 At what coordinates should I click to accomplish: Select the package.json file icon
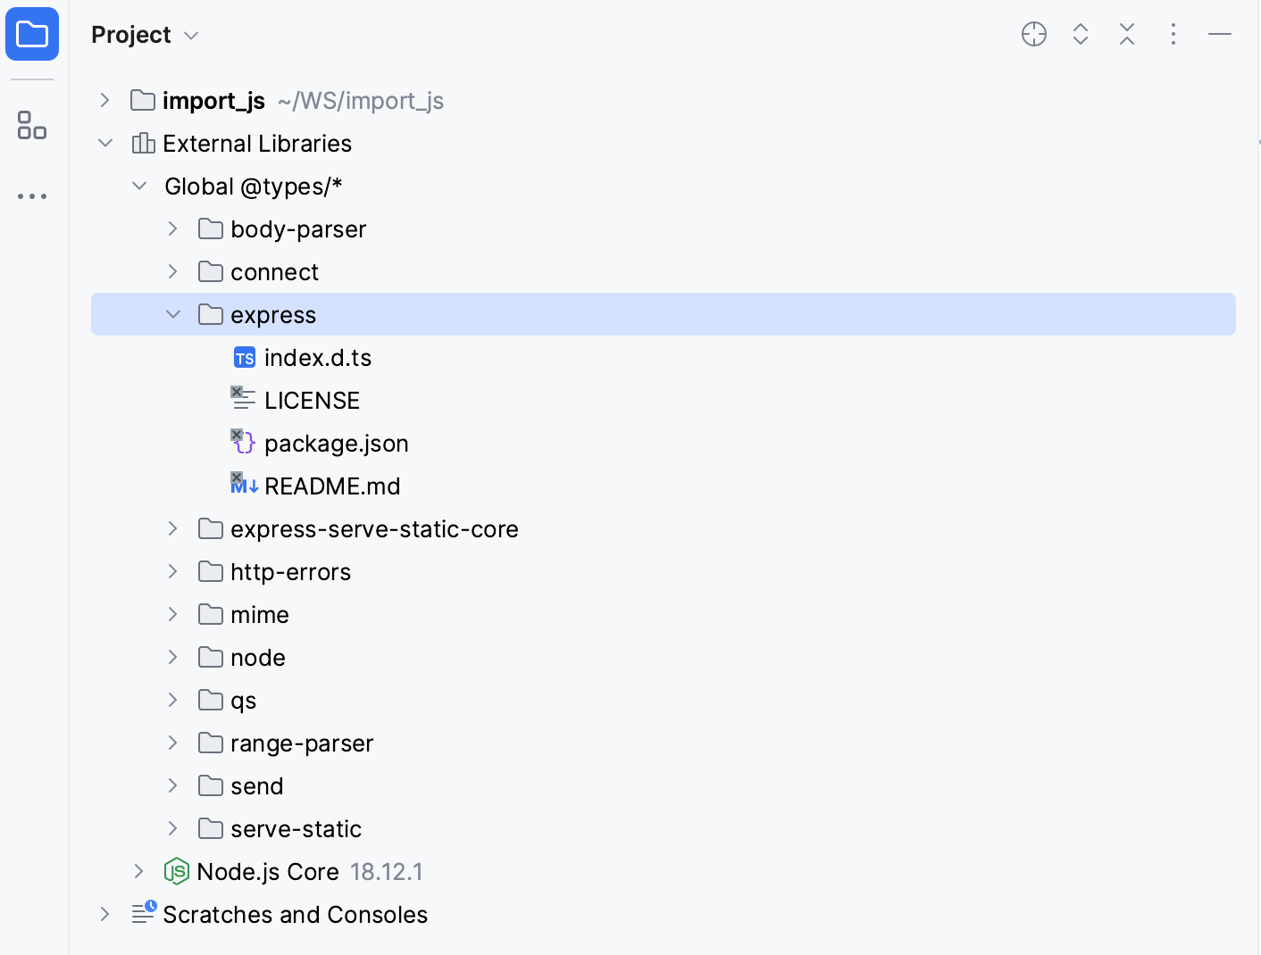point(242,443)
